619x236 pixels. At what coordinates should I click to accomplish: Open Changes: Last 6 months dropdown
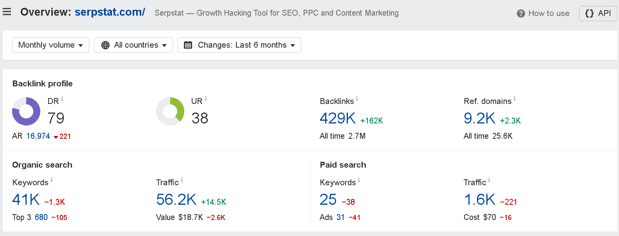point(239,45)
